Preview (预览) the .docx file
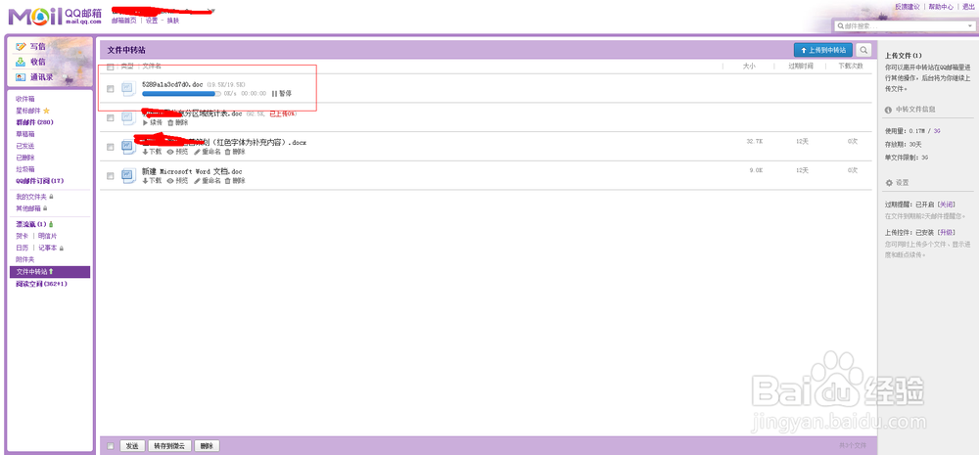 pyautogui.click(x=177, y=152)
